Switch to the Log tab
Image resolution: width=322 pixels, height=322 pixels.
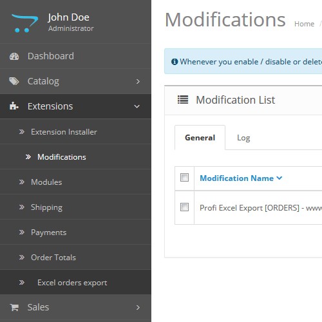pos(243,138)
